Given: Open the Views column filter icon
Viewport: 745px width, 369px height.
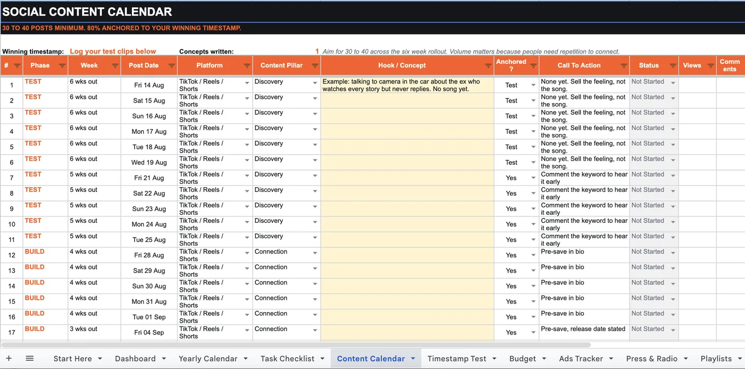Looking at the screenshot, I should [x=710, y=66].
